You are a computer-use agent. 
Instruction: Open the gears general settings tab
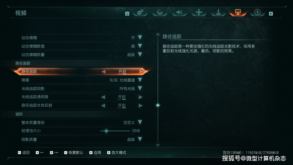tap(140, 12)
